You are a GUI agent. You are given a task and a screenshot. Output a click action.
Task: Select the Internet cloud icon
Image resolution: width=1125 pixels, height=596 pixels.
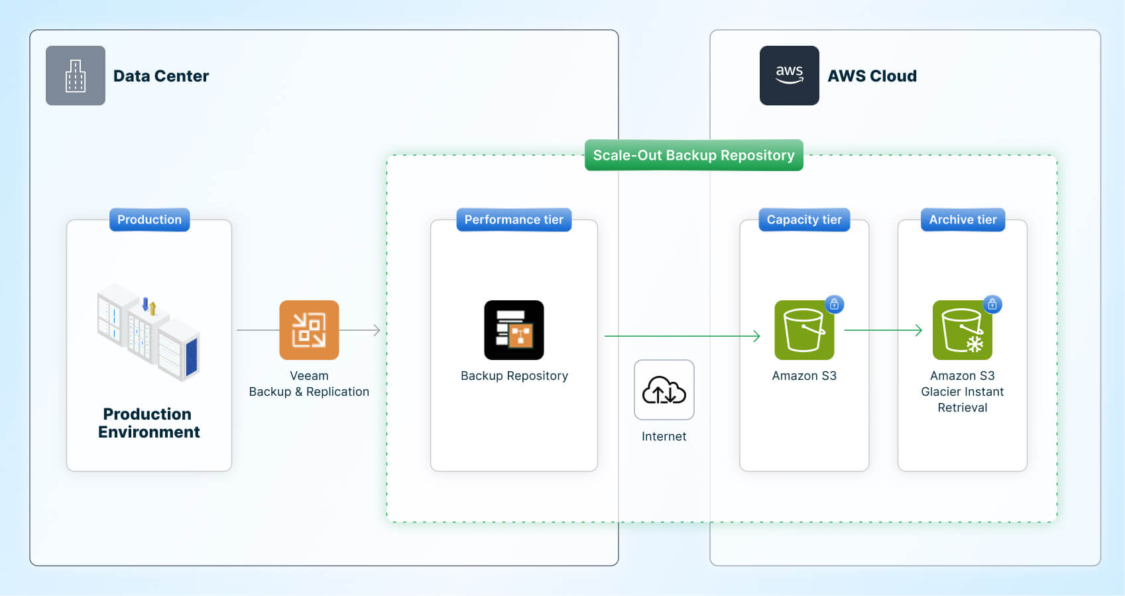point(664,390)
